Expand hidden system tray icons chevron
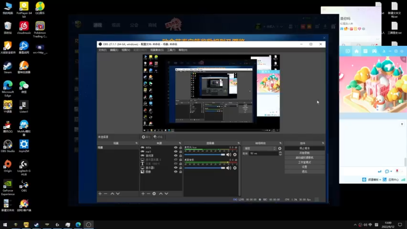The width and height of the screenshot is (407, 229). [x=355, y=225]
